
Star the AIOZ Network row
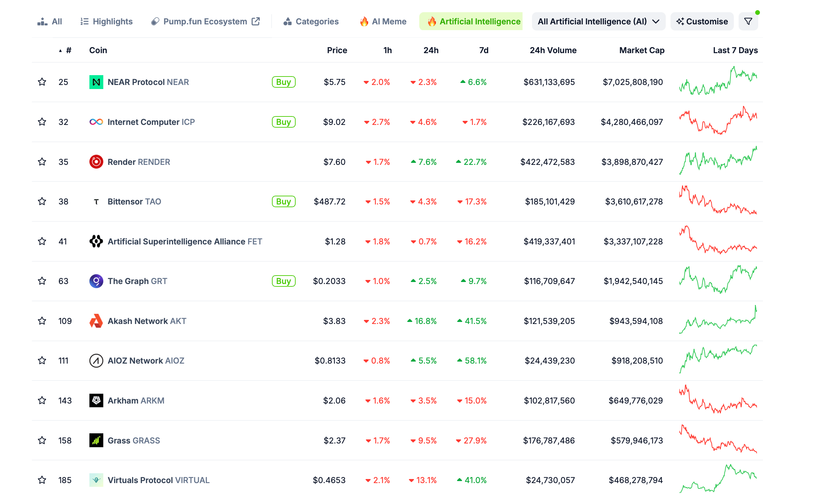click(x=42, y=361)
